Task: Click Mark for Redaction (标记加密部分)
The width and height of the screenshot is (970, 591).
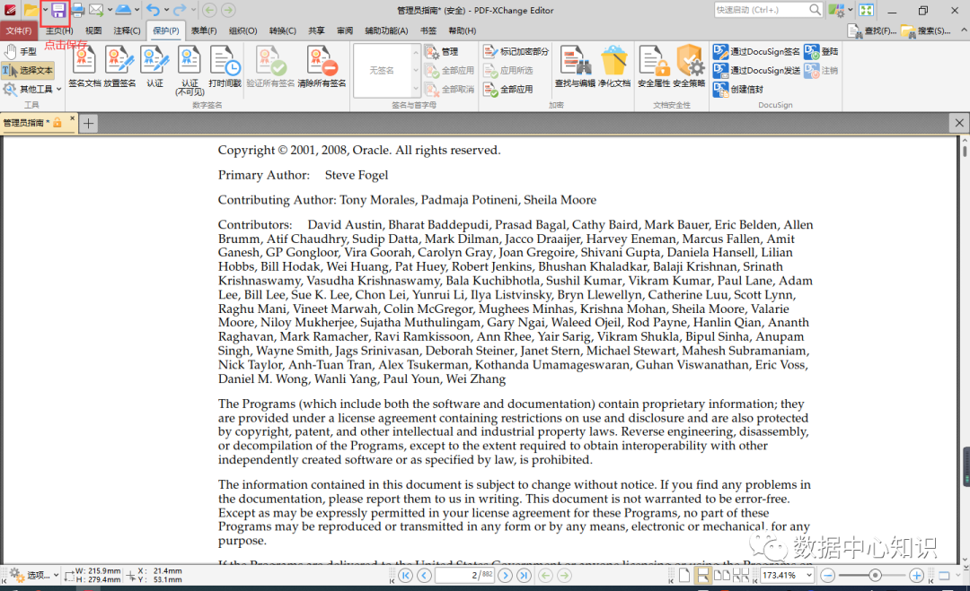Action: pos(516,51)
